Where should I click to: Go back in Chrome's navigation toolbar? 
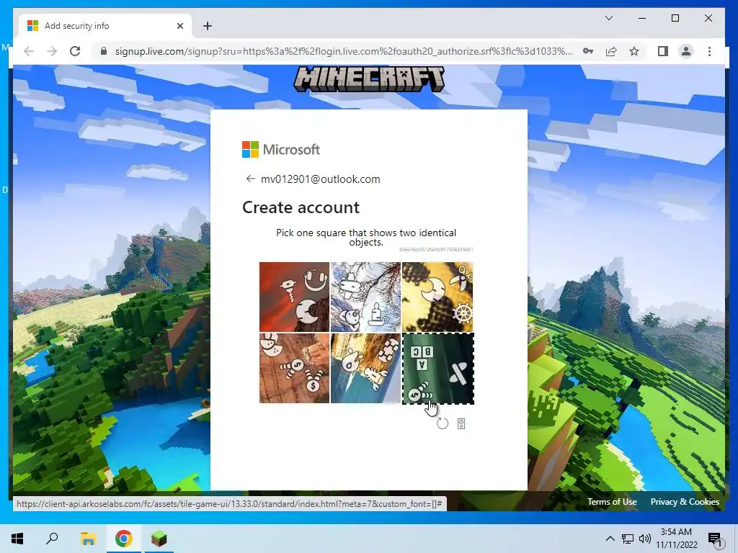pos(29,51)
